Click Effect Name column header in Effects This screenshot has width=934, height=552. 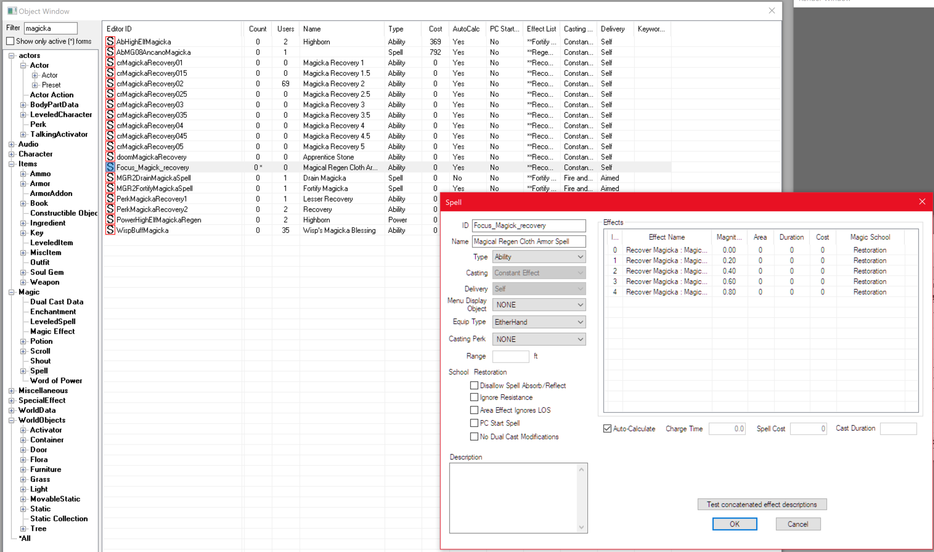[666, 237]
